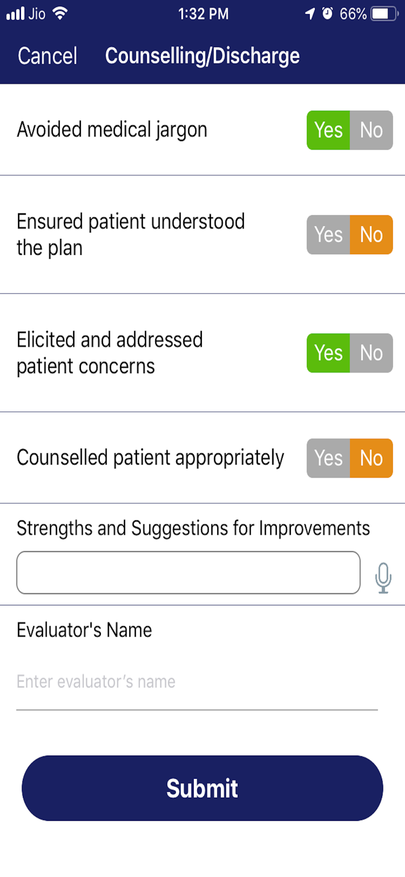Focus the Strengths and Suggestions text box

[x=188, y=573]
